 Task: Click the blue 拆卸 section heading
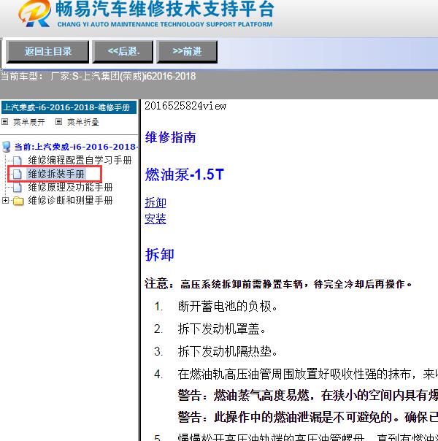(159, 255)
